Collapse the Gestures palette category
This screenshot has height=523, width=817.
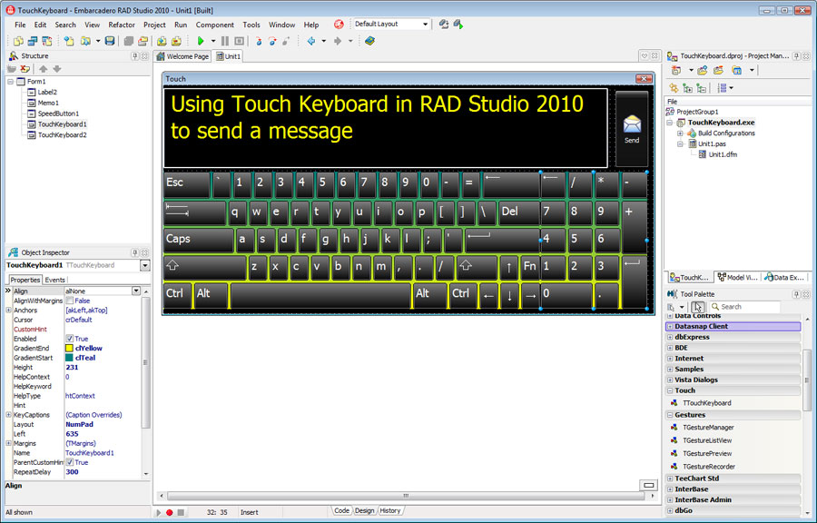670,415
